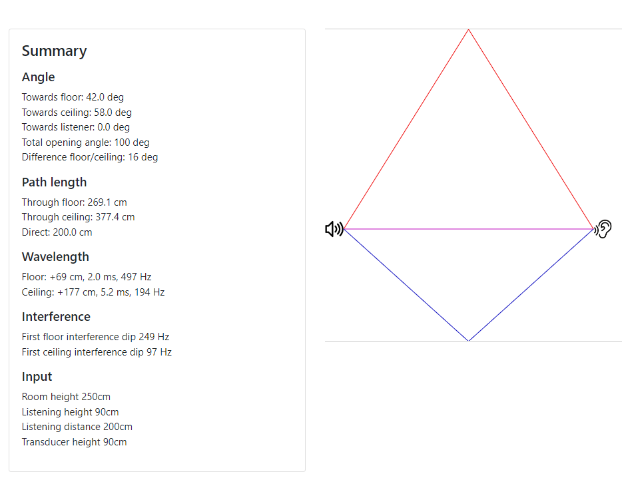Click the purple direct sound path line
This screenshot has height=482, width=622.
(468, 229)
